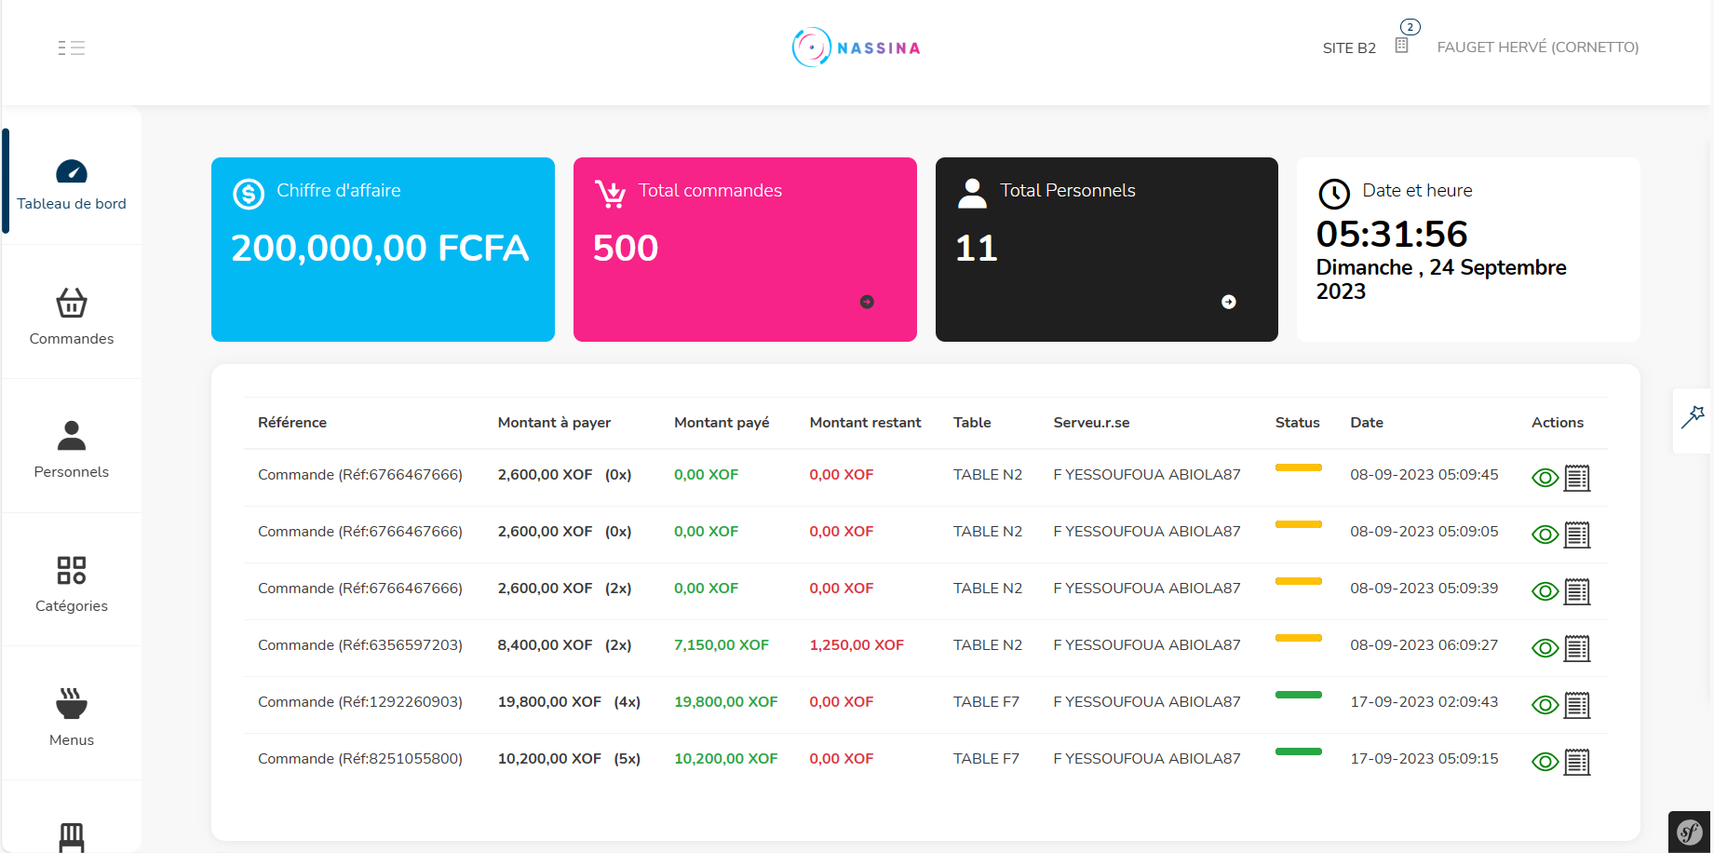Expand Total commandes card arrow
The height and width of the screenshot is (853, 1714).
(x=867, y=302)
